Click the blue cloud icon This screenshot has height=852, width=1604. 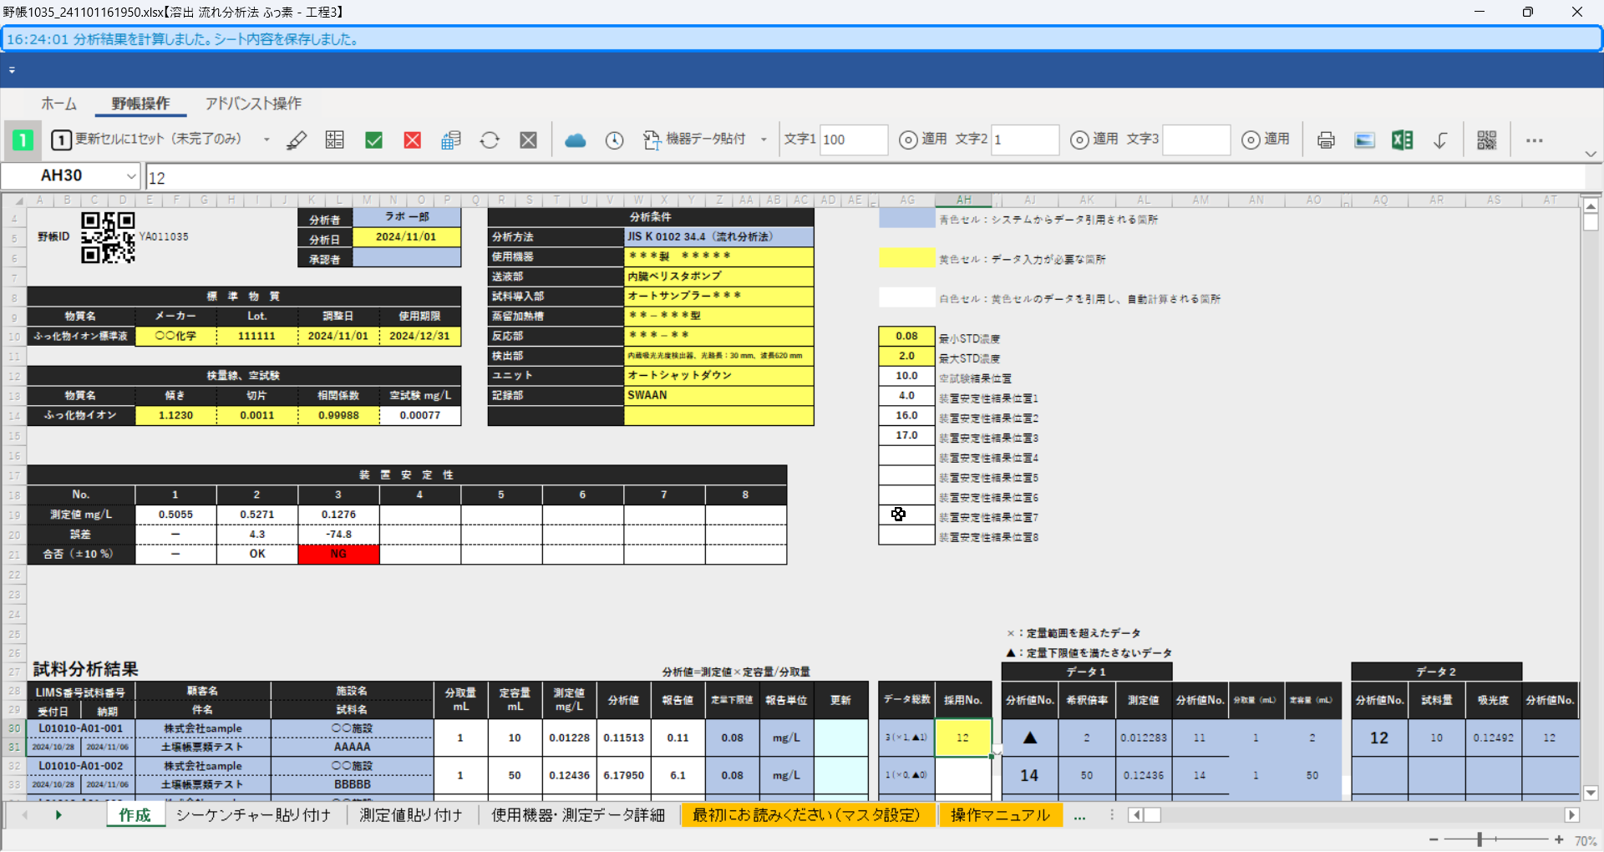576,140
